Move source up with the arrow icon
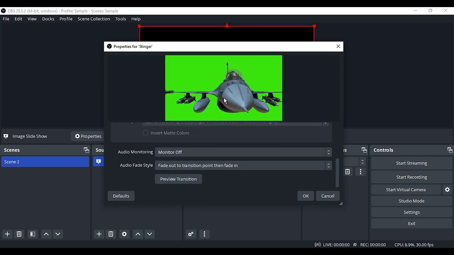The image size is (454, 255). point(138,234)
